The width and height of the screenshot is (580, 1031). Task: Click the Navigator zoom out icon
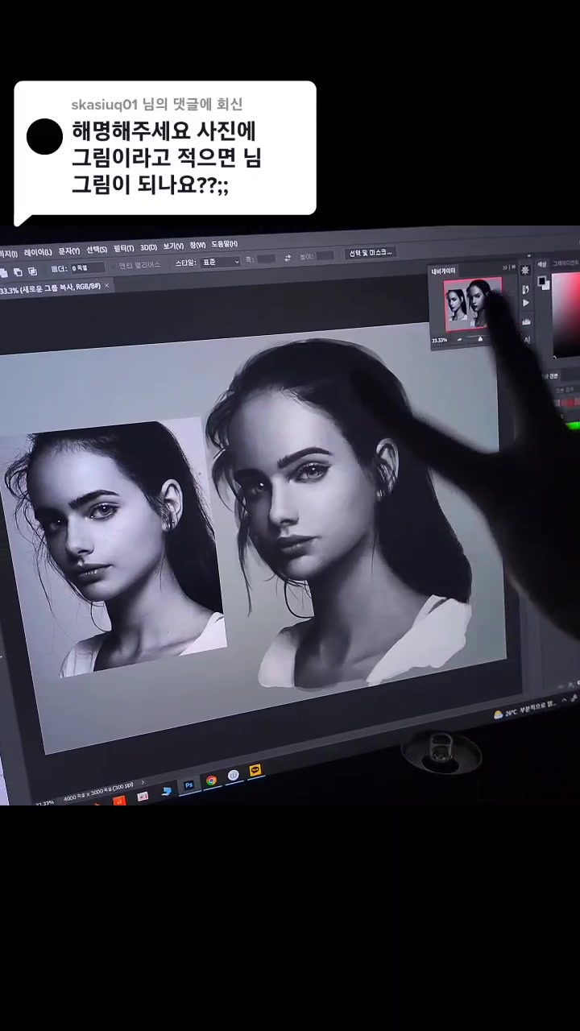[x=462, y=339]
